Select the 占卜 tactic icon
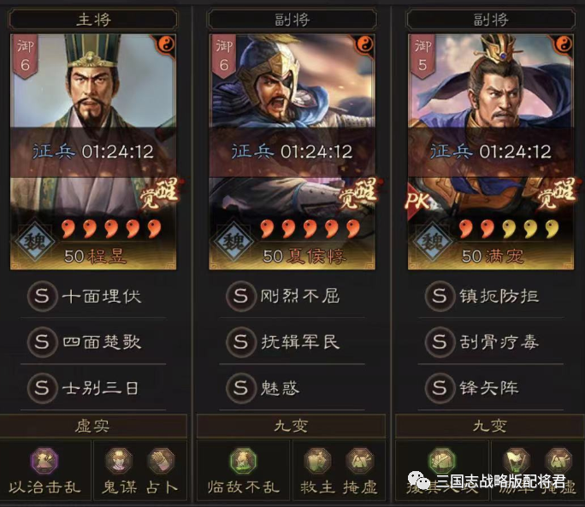The width and height of the screenshot is (585, 507). pos(161,460)
